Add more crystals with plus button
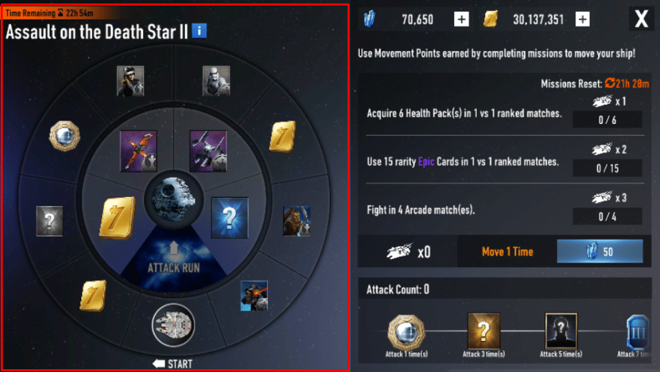 (461, 19)
